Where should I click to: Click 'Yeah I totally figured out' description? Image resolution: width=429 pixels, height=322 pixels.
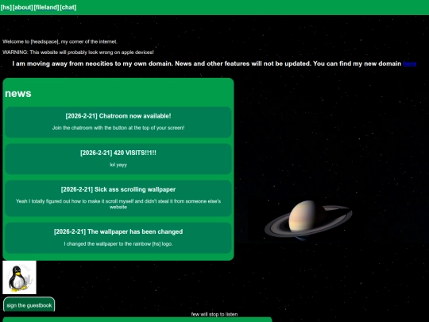click(118, 204)
